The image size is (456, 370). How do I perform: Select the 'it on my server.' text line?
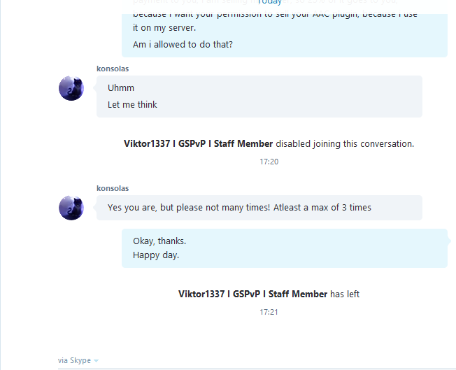pos(164,28)
